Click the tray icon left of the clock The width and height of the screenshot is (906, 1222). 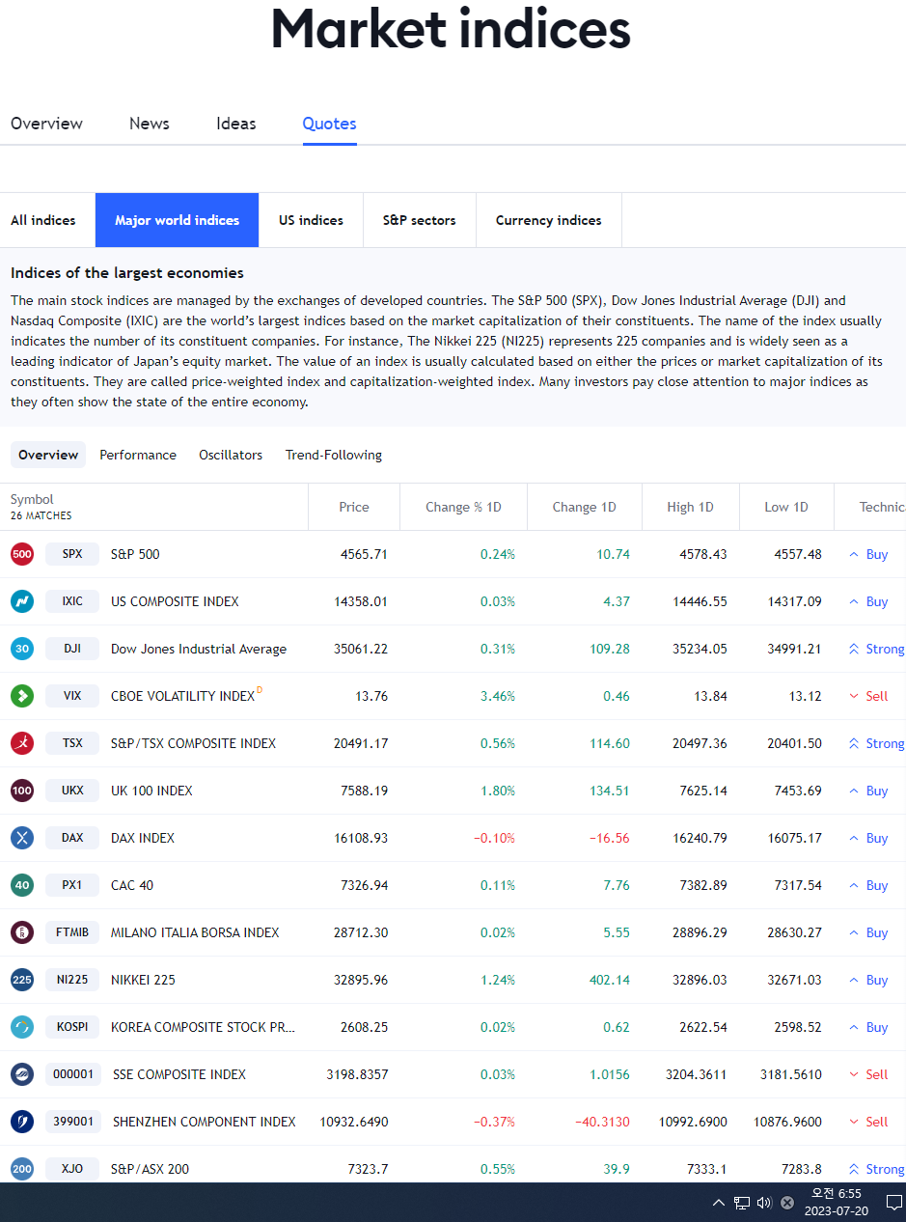787,1203
